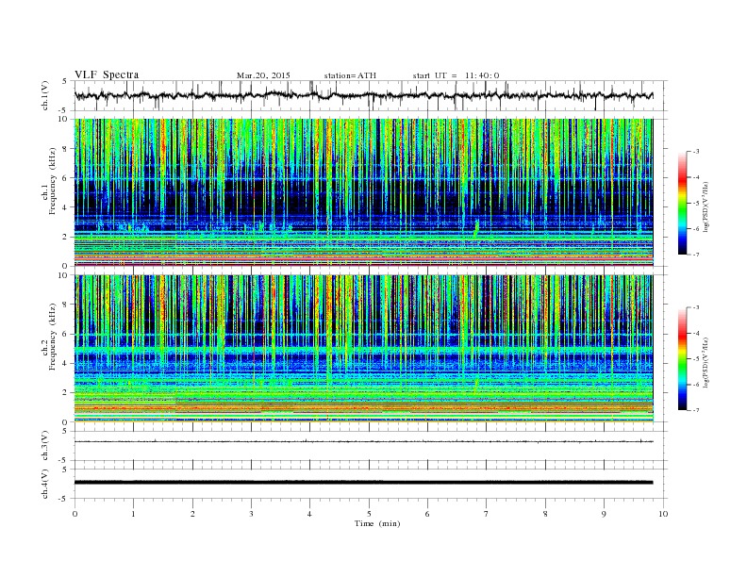Click the ch.1 spectrogram color scale bar
The image size is (747, 577).
(x=682, y=203)
